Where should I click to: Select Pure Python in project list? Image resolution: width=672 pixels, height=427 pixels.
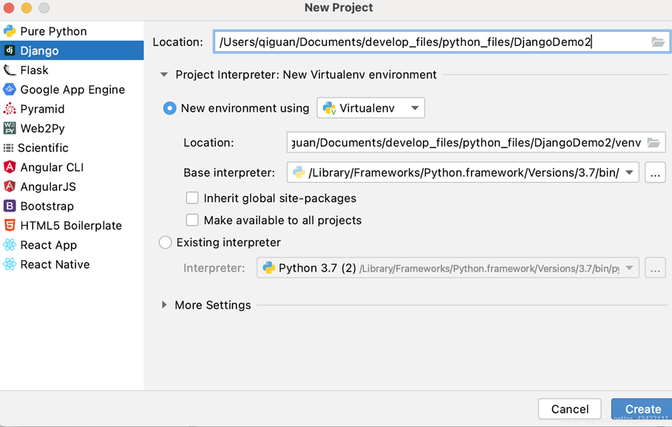coord(53,31)
